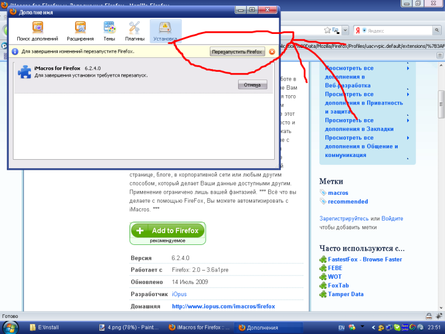Click into the Яндекс search field
The image size is (445, 334).
coord(399,31)
